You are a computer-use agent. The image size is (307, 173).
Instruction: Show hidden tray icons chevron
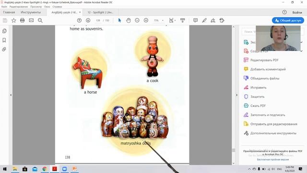249,169
